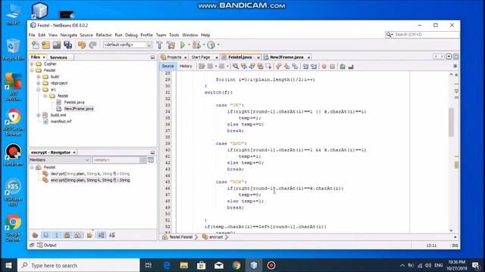Toggle Show Fields filter in Navigator
The height and width of the screenshot is (272, 485).
click(x=45, y=235)
